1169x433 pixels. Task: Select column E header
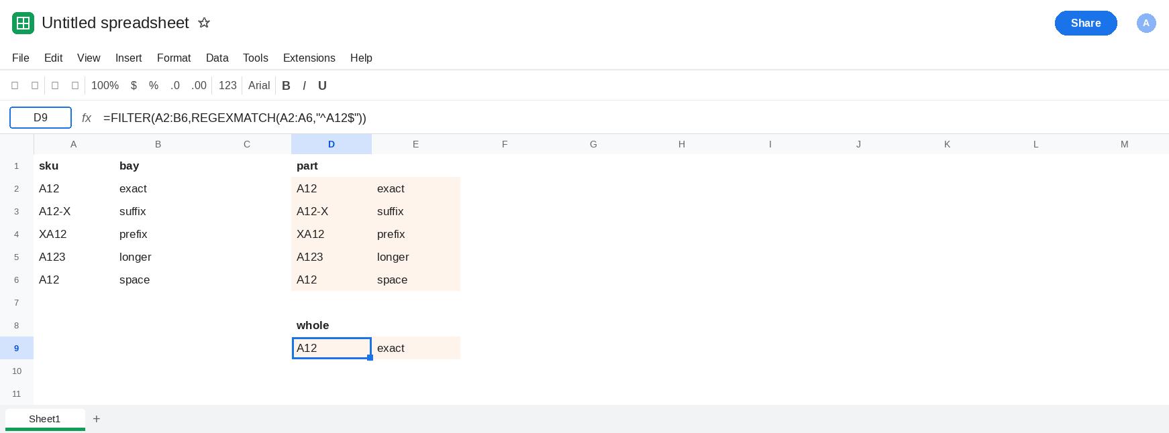pyautogui.click(x=416, y=144)
